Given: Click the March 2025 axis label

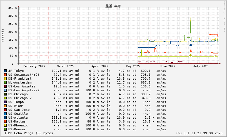Looking at the screenshot, I should coord(65,66).
